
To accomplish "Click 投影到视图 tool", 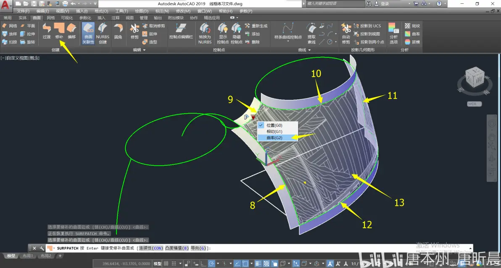I will point(367,34).
